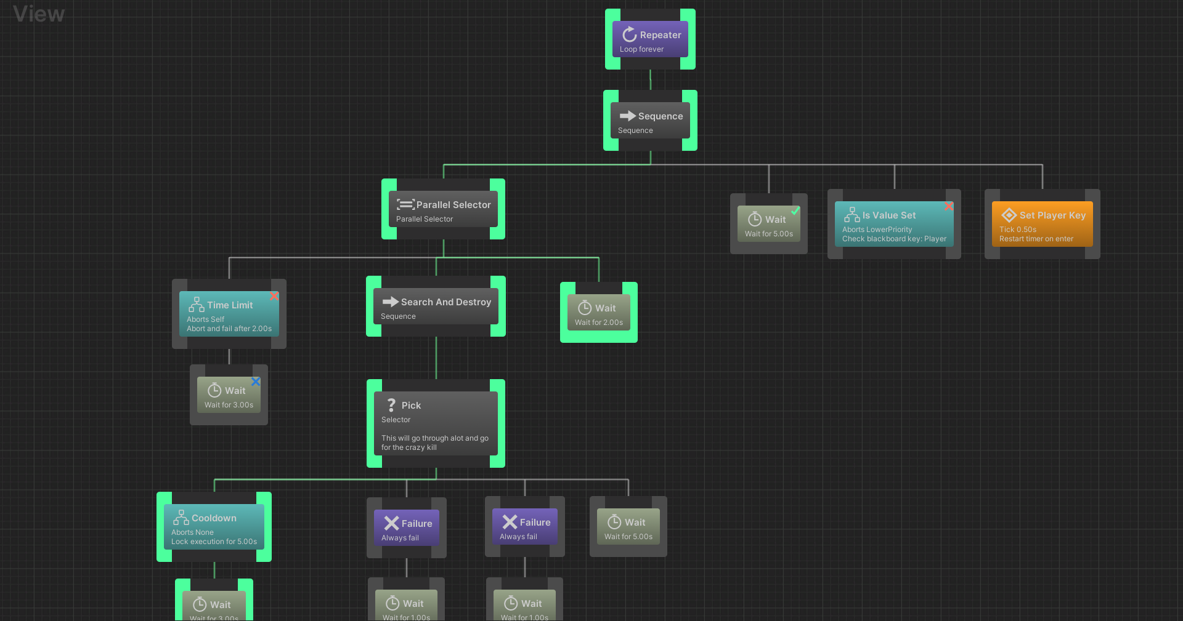Click the stopwatch icon on Wait for 5.00s
Viewport: 1183px width, 621px height.
[x=754, y=219]
